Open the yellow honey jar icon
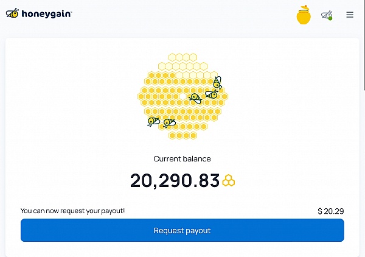This screenshot has width=365, height=257. pos(304,15)
